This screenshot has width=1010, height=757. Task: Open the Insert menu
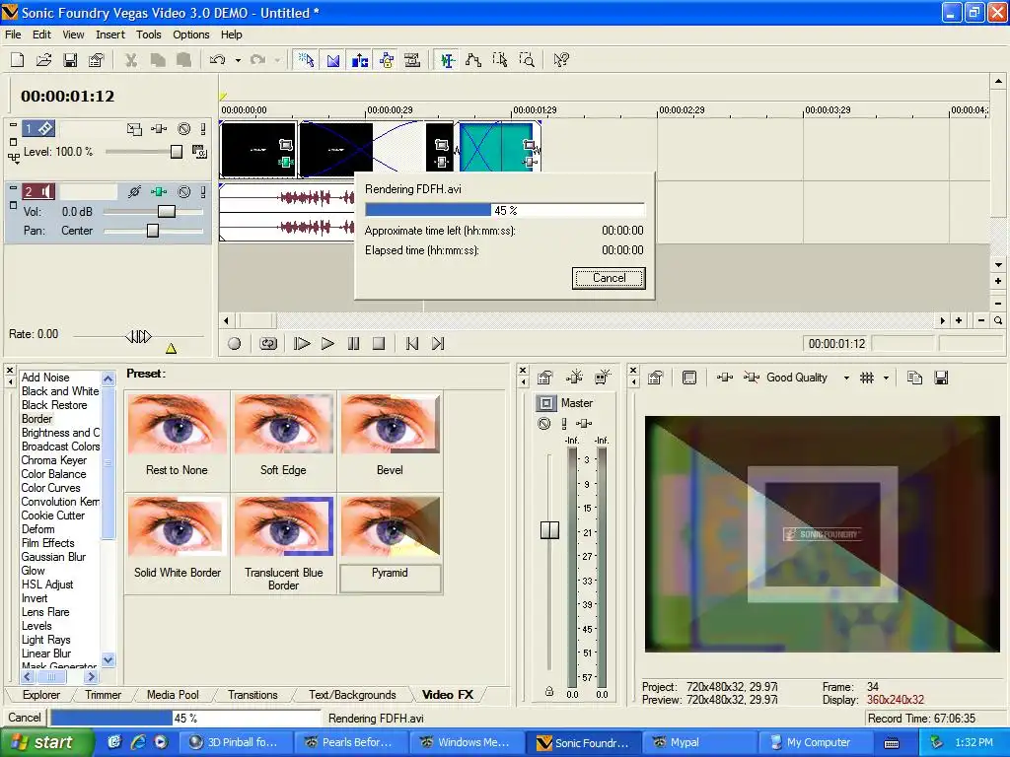pos(110,34)
